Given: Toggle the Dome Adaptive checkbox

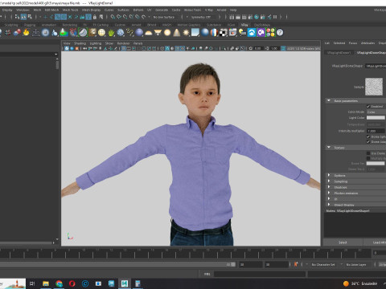Looking at the screenshot, I should [x=368, y=142].
